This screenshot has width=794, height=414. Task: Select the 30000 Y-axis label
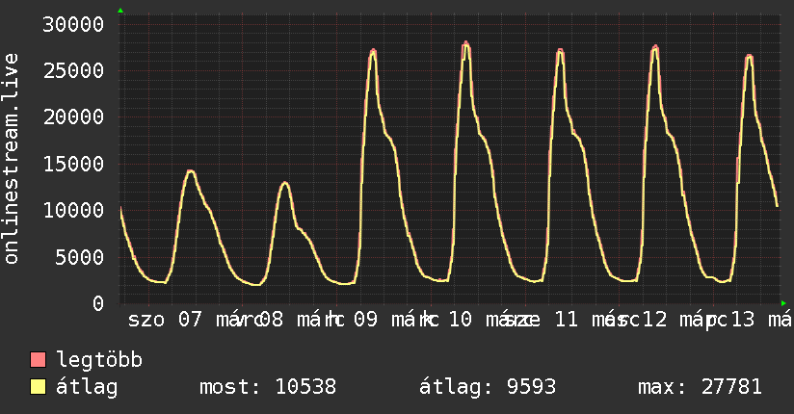pos(74,24)
